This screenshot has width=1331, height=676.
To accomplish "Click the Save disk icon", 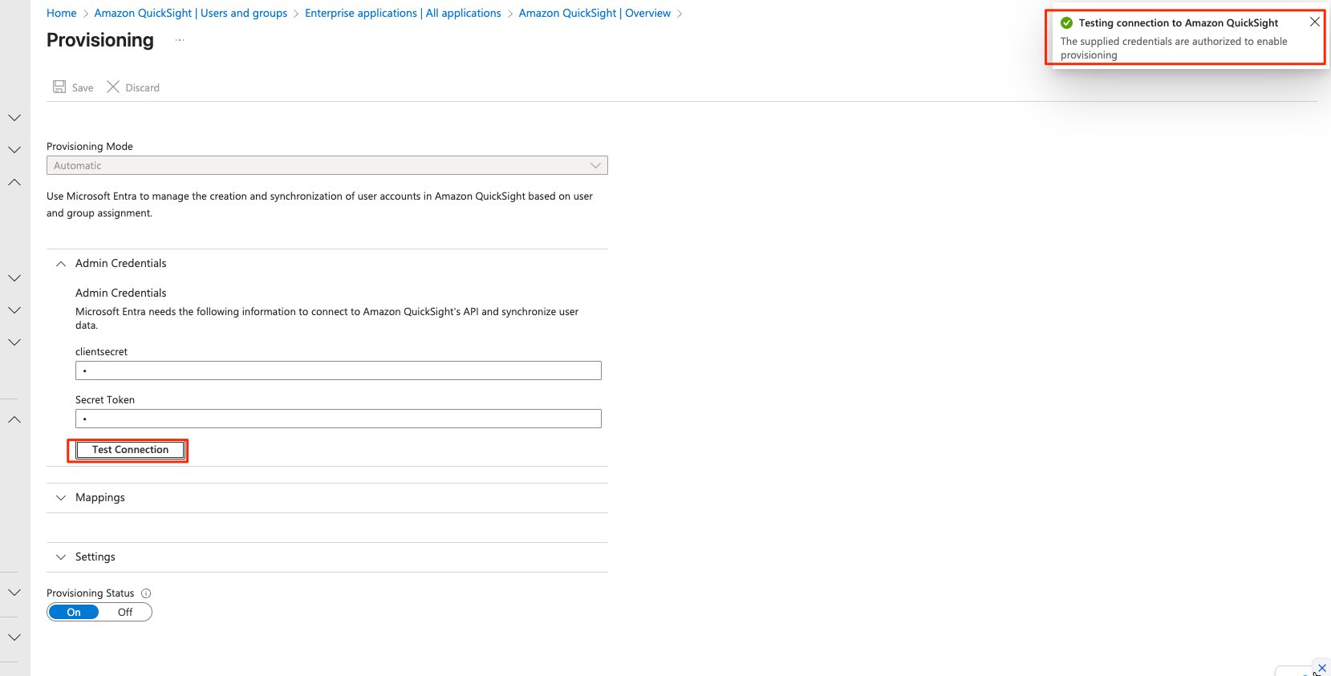I will coord(59,87).
